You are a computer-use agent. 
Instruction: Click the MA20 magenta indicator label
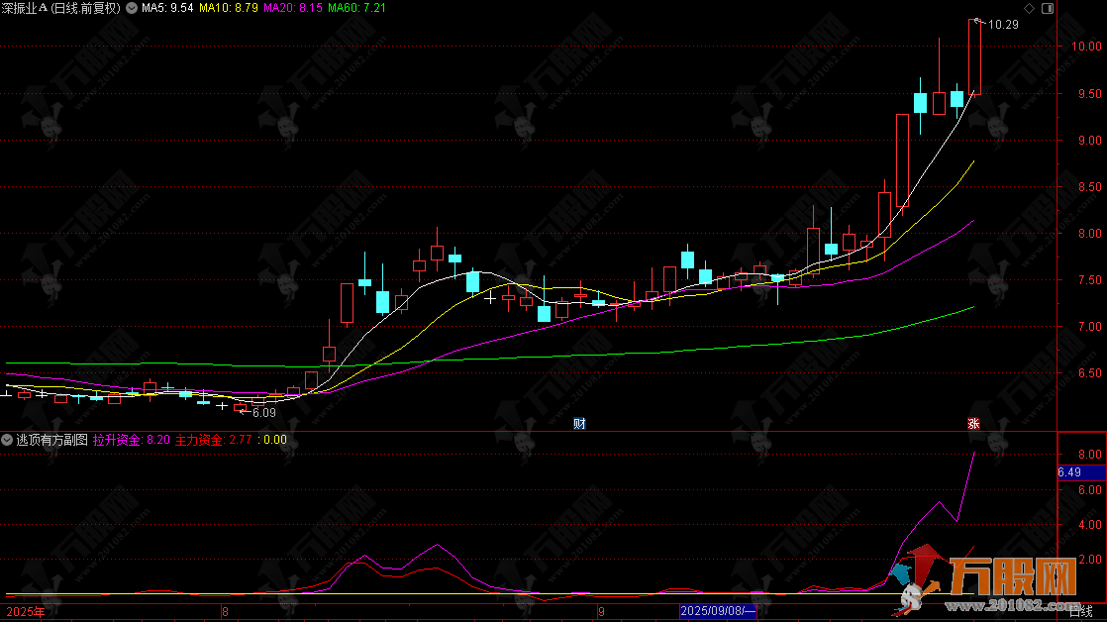tap(287, 8)
